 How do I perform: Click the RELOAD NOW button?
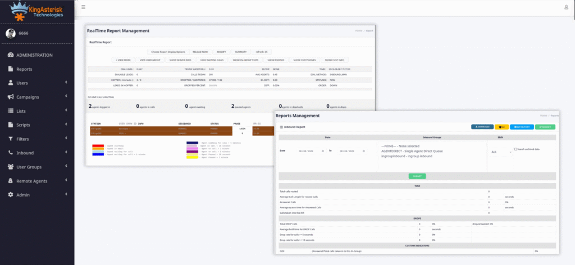200,52
